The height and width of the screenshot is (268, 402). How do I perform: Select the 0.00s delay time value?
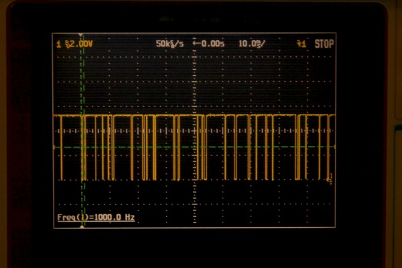[x=211, y=44]
